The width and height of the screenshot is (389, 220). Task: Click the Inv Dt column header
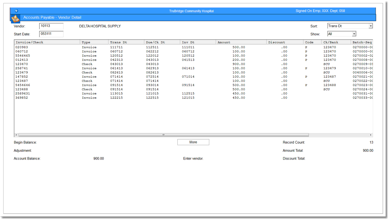coord(198,42)
